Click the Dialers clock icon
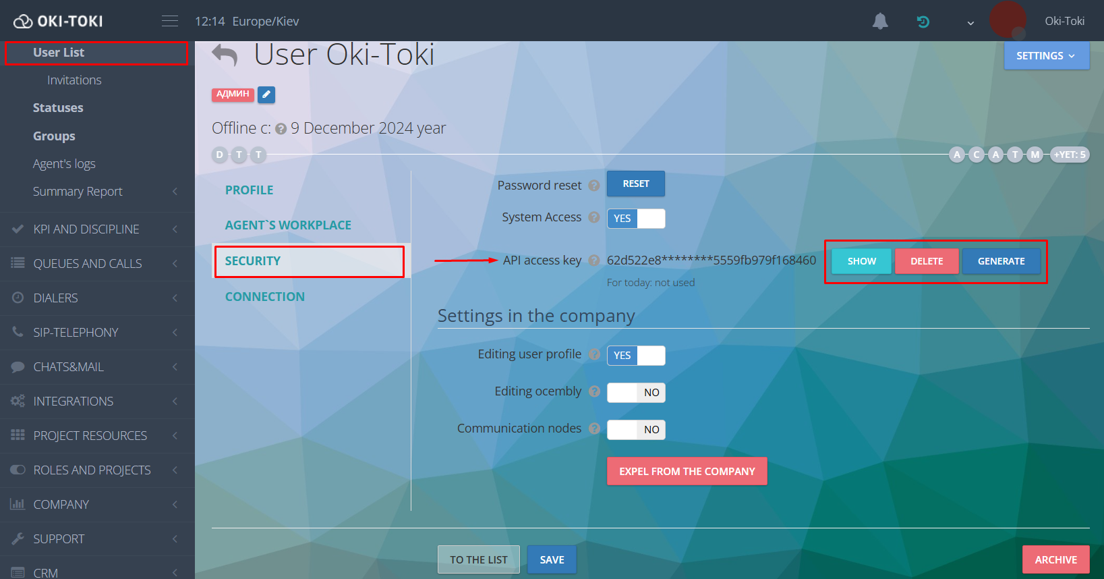 (18, 298)
